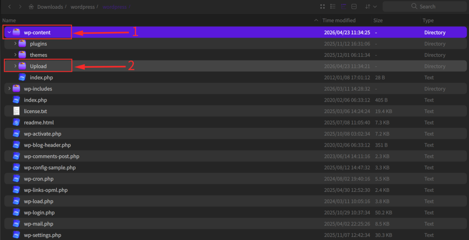Click the wp-activate.php file icon
Viewport: 469px width, 240px height.
(x=16, y=134)
